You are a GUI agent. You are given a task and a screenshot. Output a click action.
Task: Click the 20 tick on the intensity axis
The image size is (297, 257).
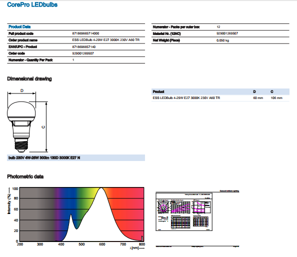click(16, 231)
